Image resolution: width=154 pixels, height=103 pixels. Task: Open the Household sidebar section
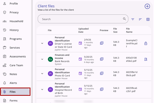[16, 21]
